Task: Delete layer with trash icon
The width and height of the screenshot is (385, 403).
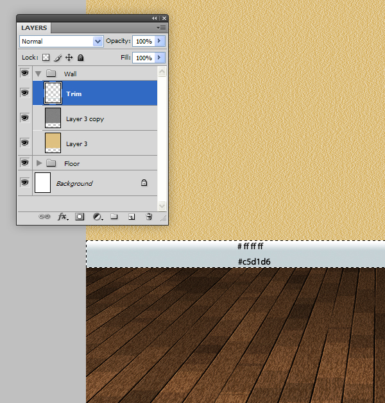Action: (149, 217)
